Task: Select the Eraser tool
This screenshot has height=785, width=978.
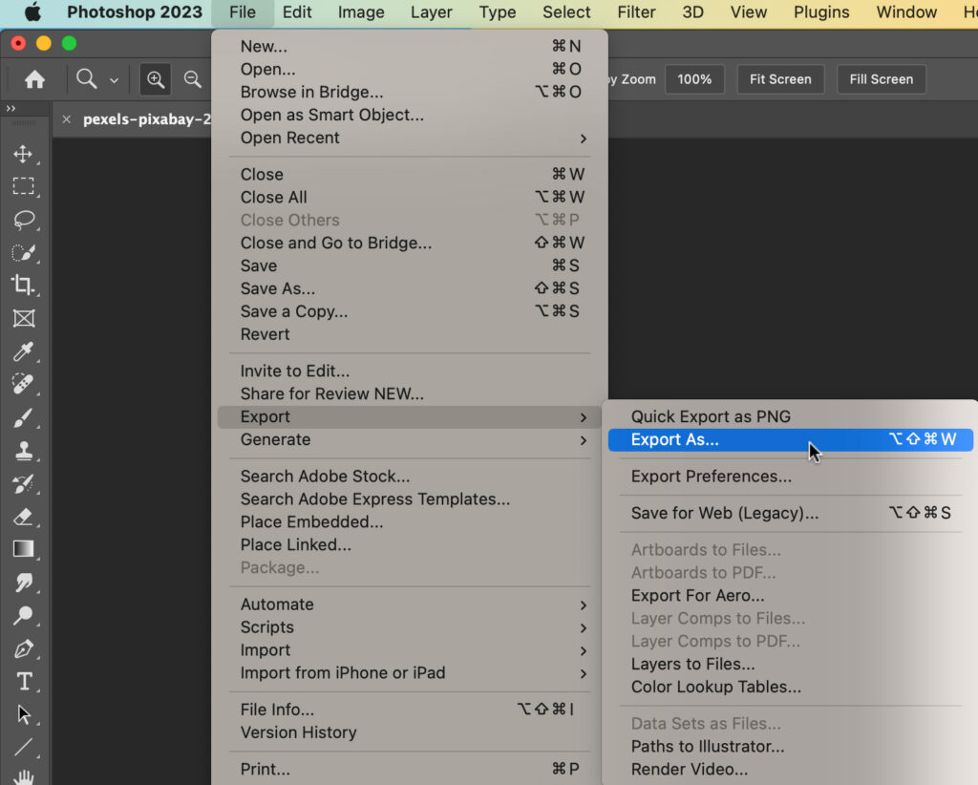Action: 23,517
